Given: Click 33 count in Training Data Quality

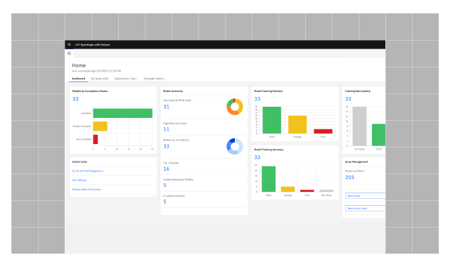Looking at the screenshot, I should 348,99.
